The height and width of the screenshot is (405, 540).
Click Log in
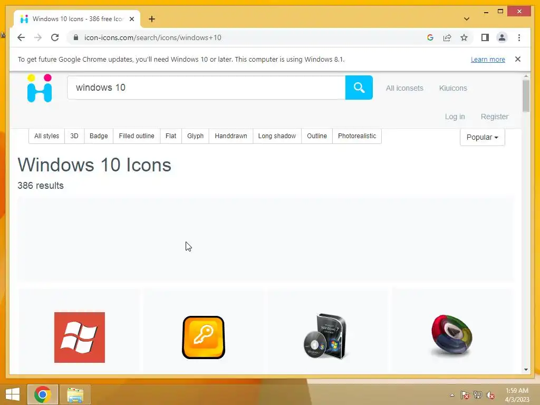(455, 117)
